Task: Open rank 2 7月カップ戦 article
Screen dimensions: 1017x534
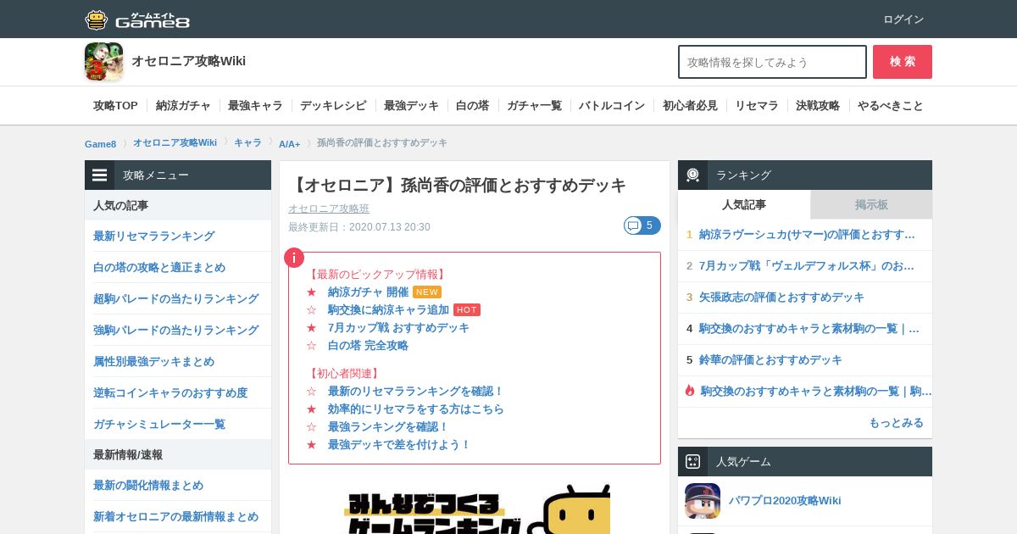Action: tap(807, 266)
